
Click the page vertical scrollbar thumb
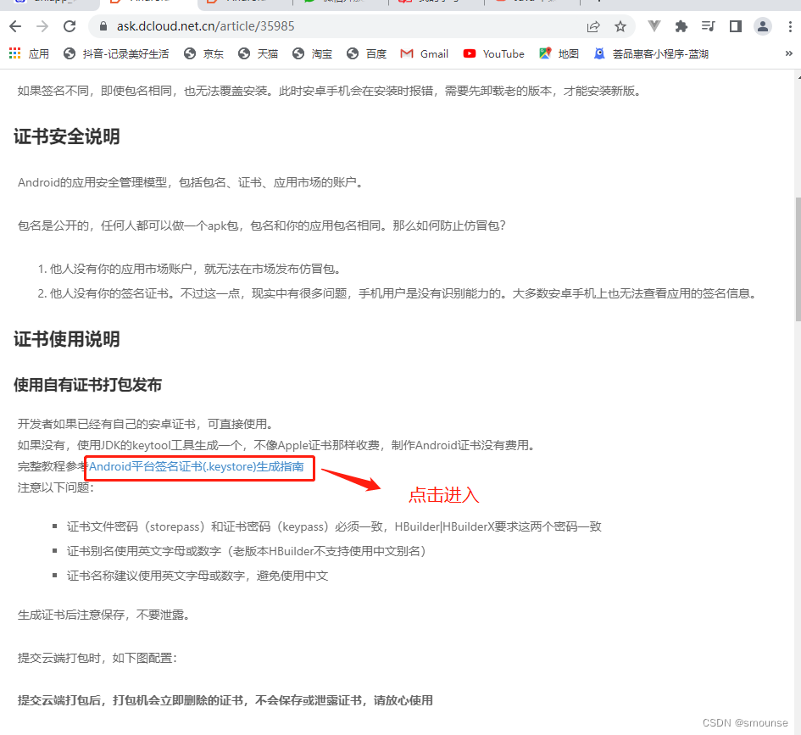point(798,259)
